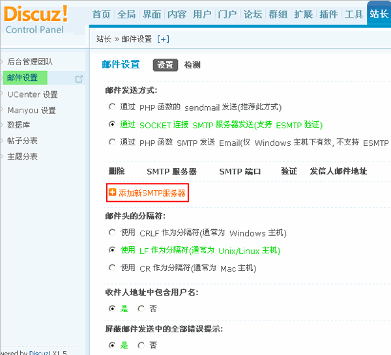This screenshot has height=355, width=391.
Task: Open 后台管理团队 in sidebar
Action: (30, 62)
